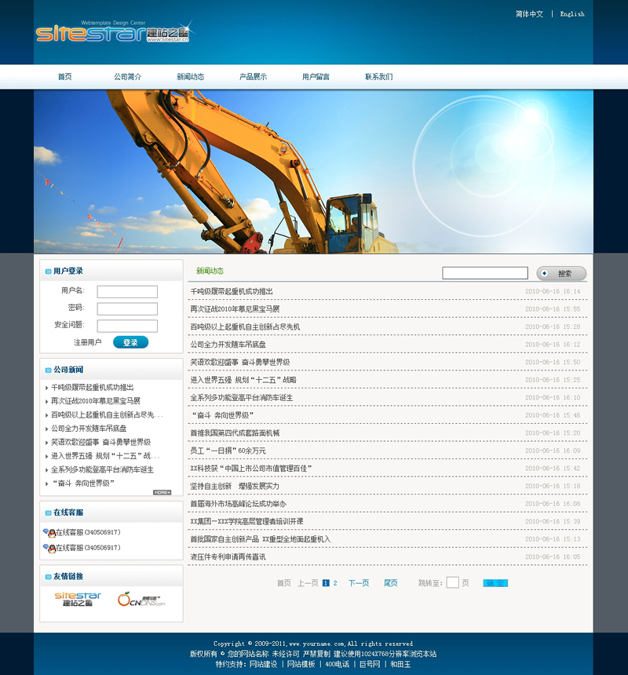
Task: Open the SiteStar friend link logo
Action: [x=78, y=600]
